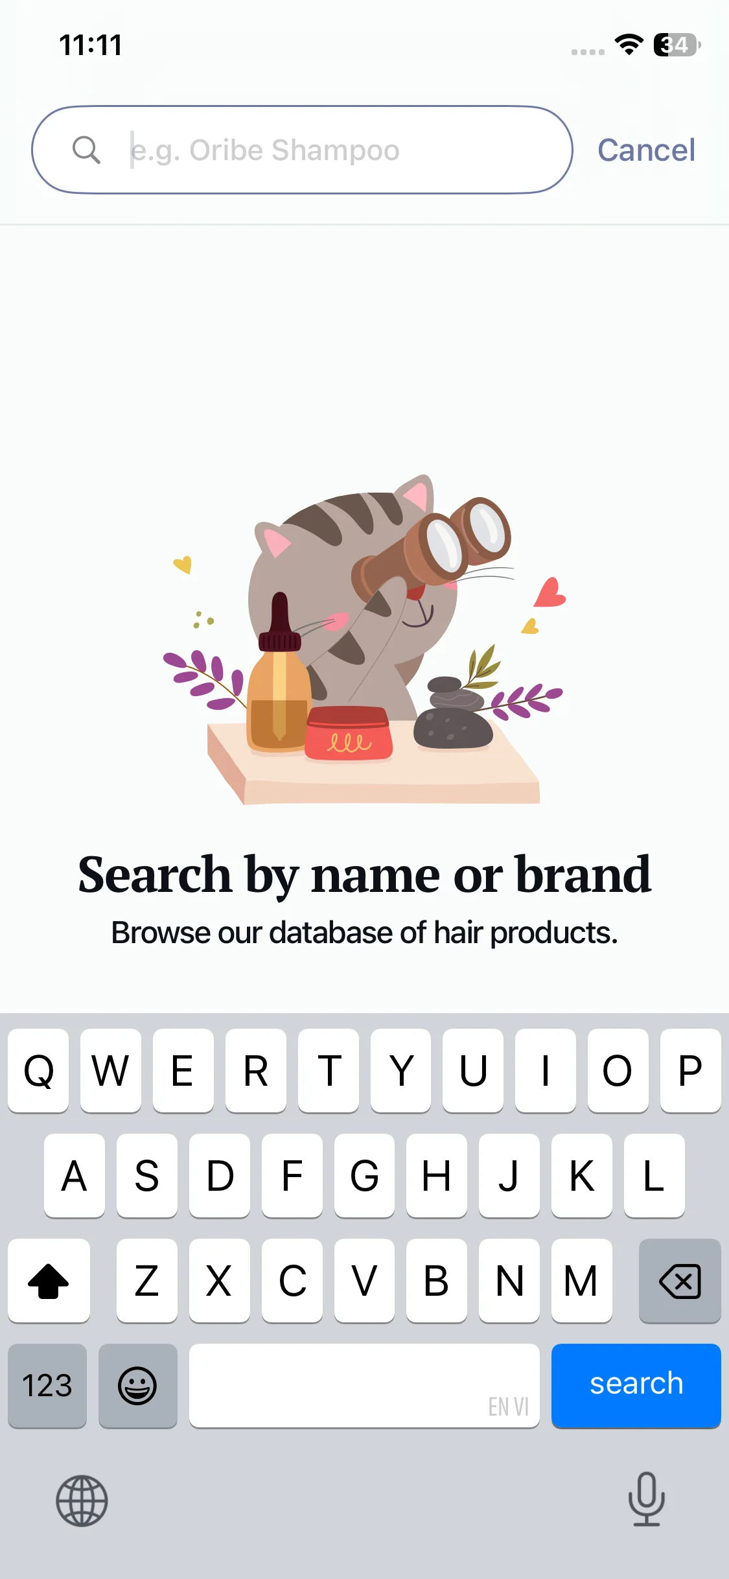Tap the globe keyboard switcher icon
This screenshot has height=1579, width=729.
82,1501
